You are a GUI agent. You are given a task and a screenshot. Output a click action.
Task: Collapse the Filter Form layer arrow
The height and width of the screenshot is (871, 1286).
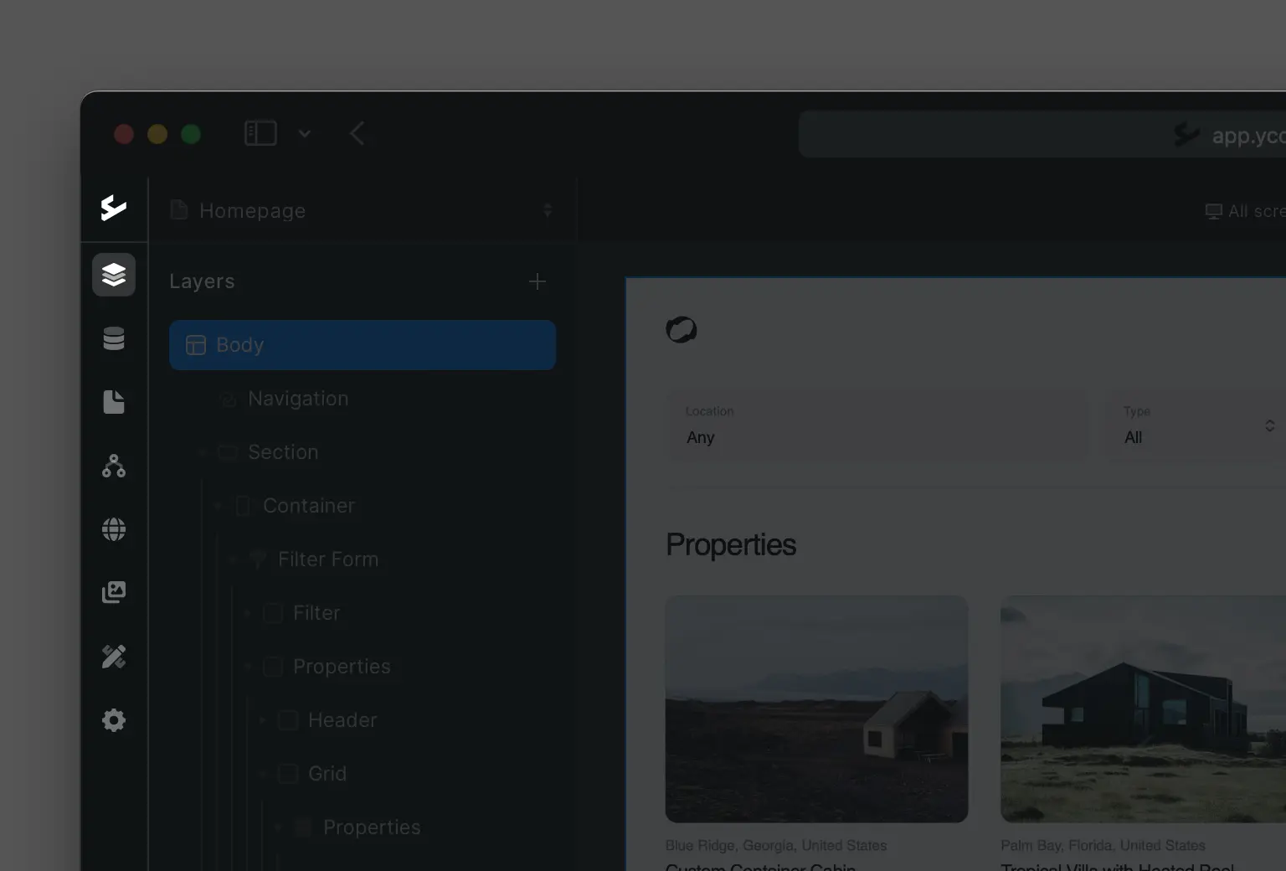pyautogui.click(x=233, y=559)
